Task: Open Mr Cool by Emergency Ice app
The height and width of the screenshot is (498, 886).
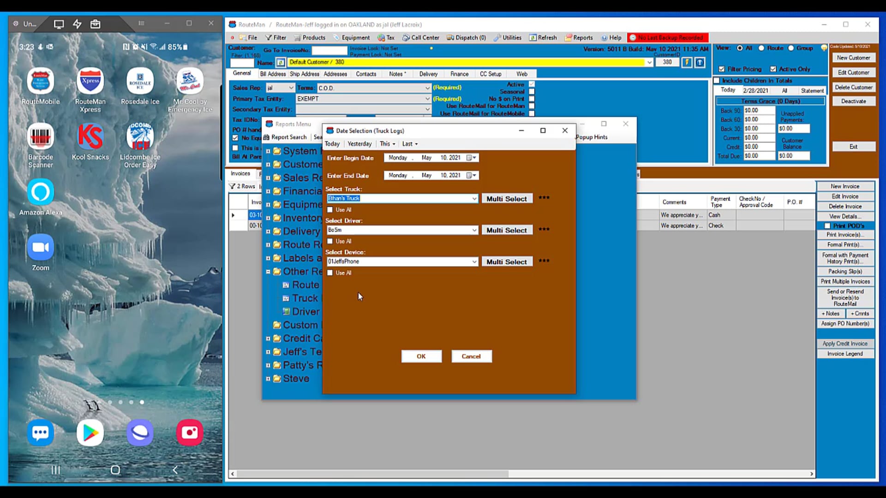Action: [x=190, y=82]
